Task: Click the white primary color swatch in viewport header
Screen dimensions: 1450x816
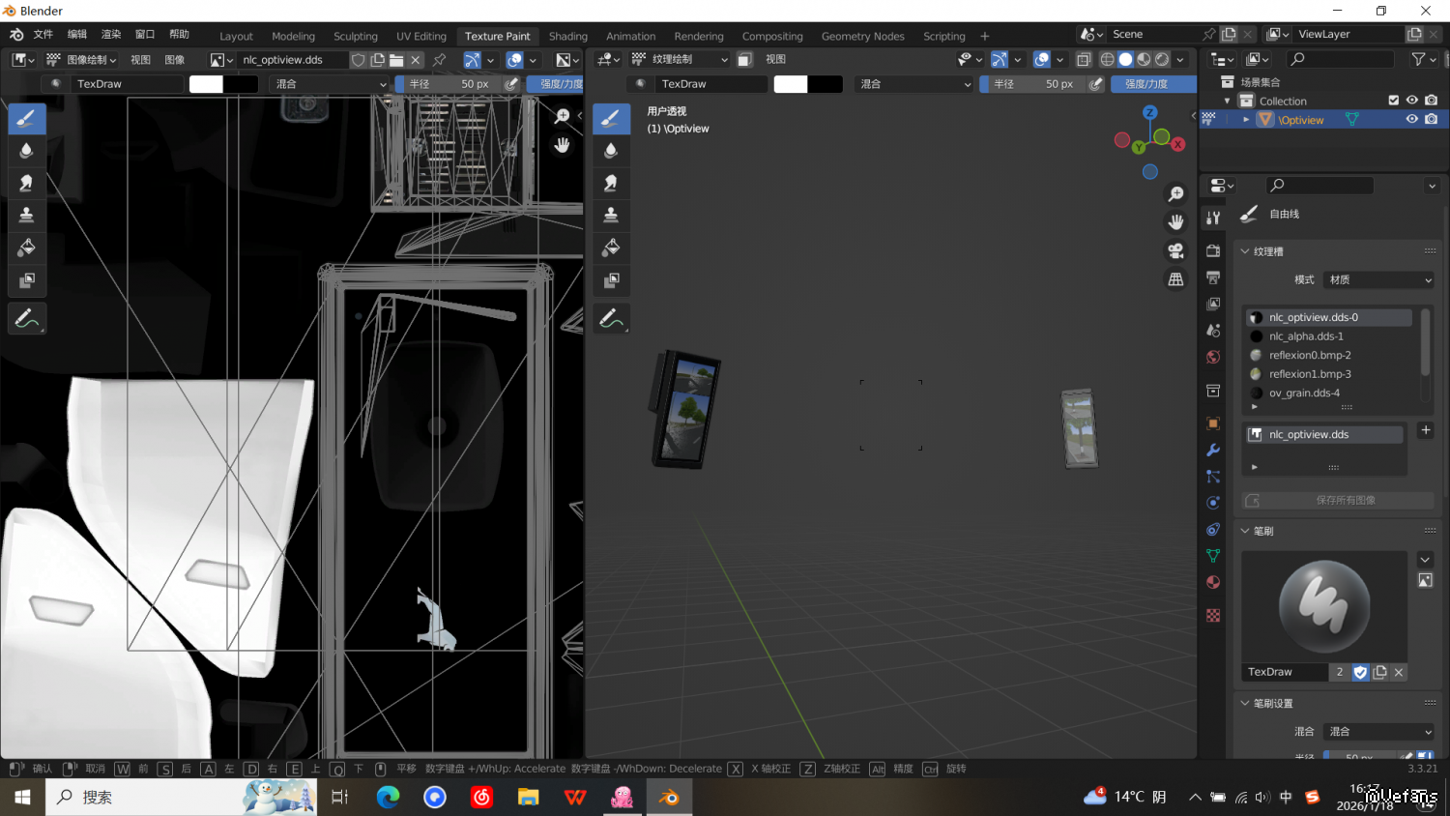Action: click(x=790, y=84)
